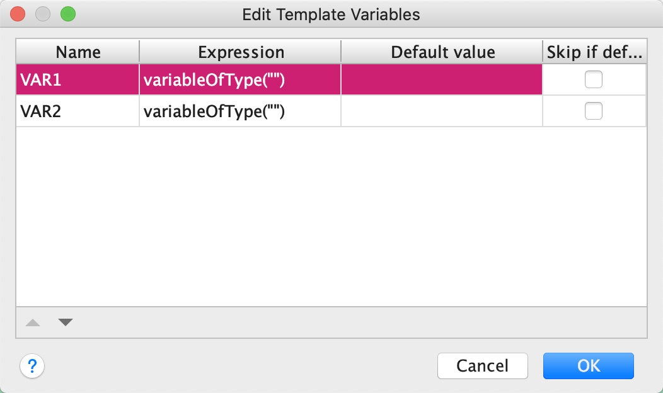Click the Default value column header
663x393 pixels.
pyautogui.click(x=442, y=52)
